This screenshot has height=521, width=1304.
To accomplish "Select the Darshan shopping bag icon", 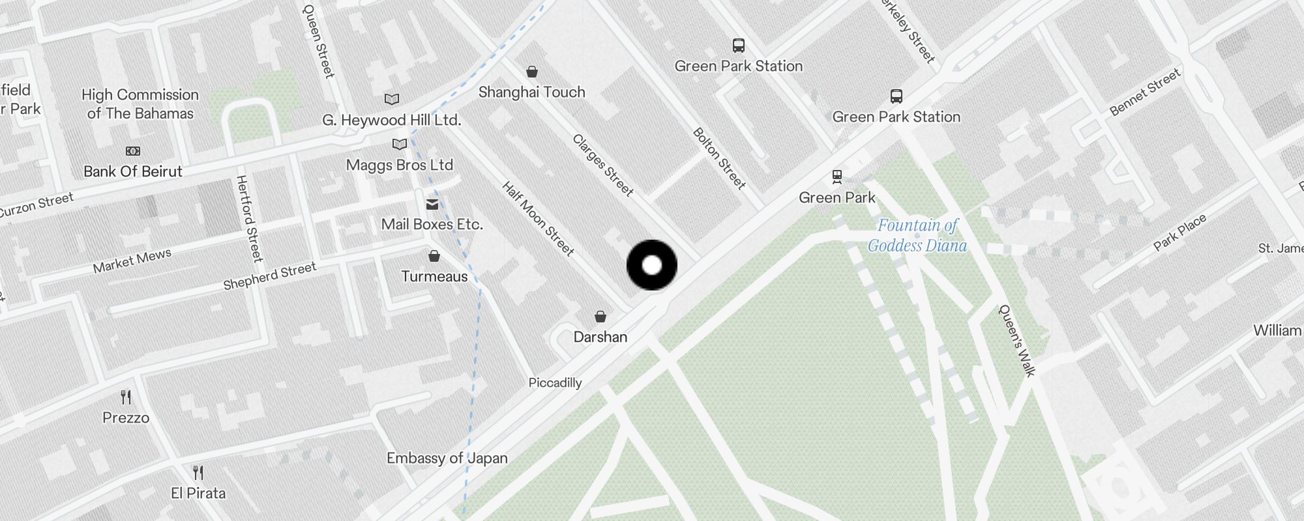I will point(600,317).
